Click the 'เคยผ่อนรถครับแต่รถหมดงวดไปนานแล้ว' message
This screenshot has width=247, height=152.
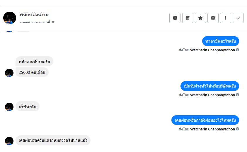click(x=53, y=140)
